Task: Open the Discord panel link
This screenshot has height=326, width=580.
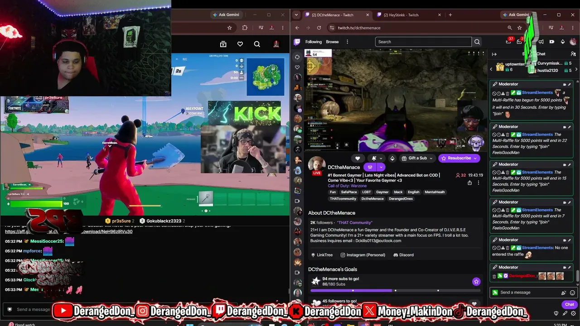Action: coord(403,255)
